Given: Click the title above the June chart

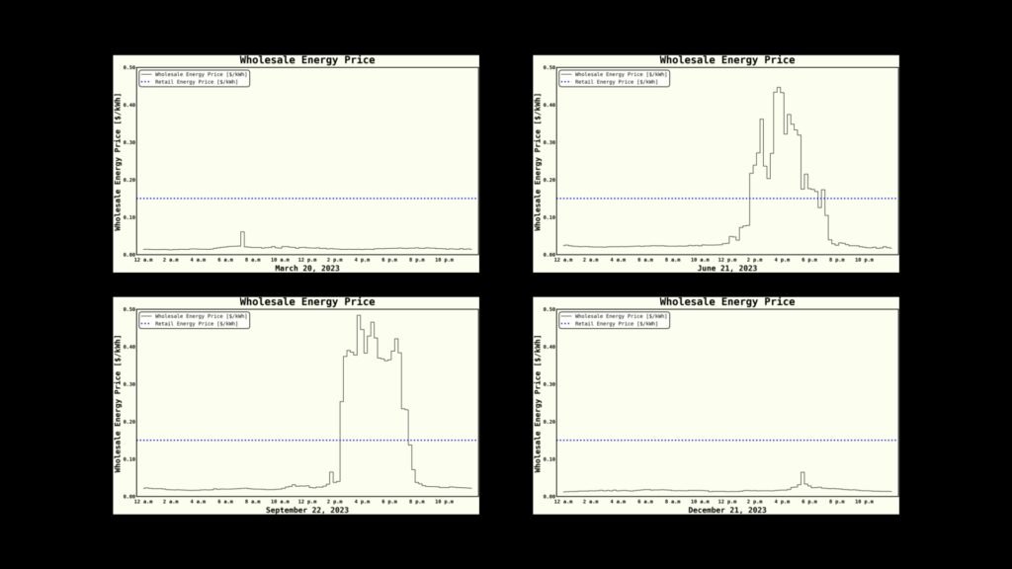Looking at the screenshot, I should pyautogui.click(x=726, y=60).
